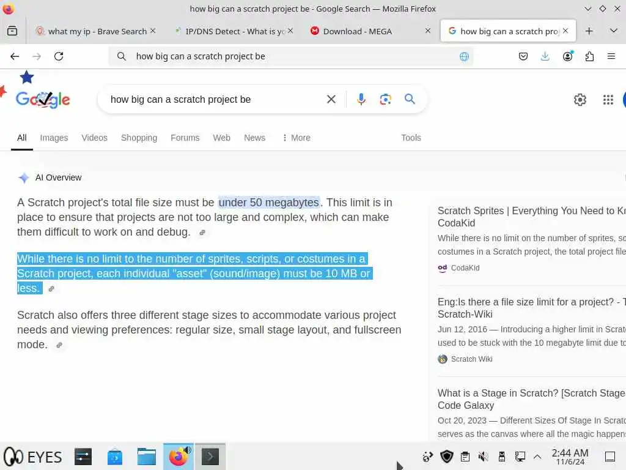The width and height of the screenshot is (626, 470).
Task: Switch to the 'Download - MEGA' tab
Action: [x=357, y=31]
